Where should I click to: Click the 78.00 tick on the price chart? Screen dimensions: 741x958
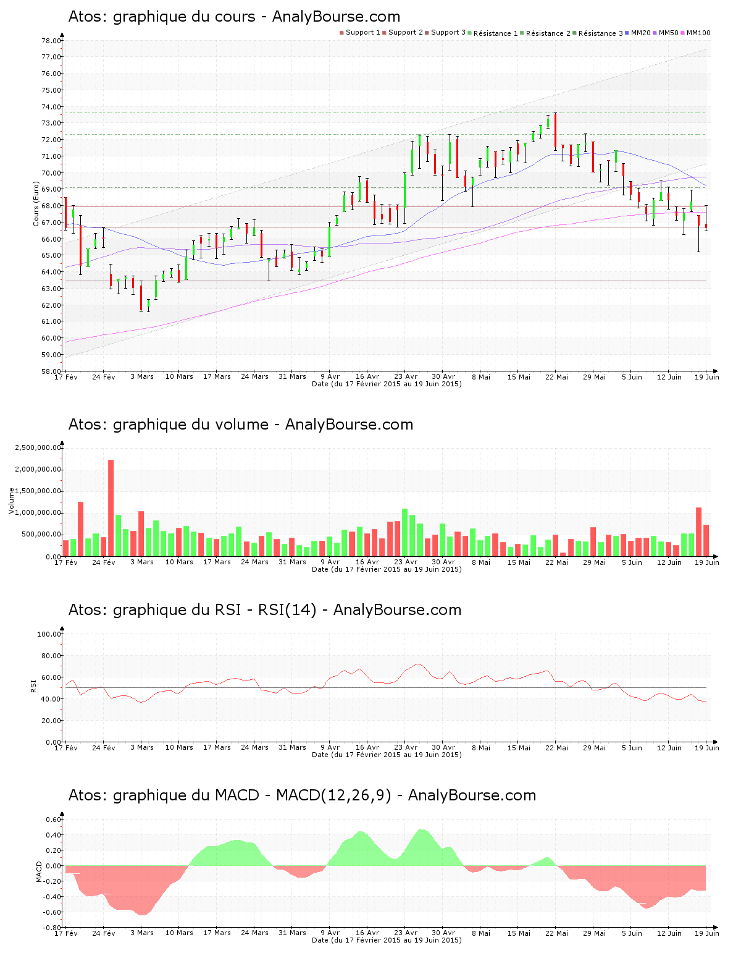[51, 41]
